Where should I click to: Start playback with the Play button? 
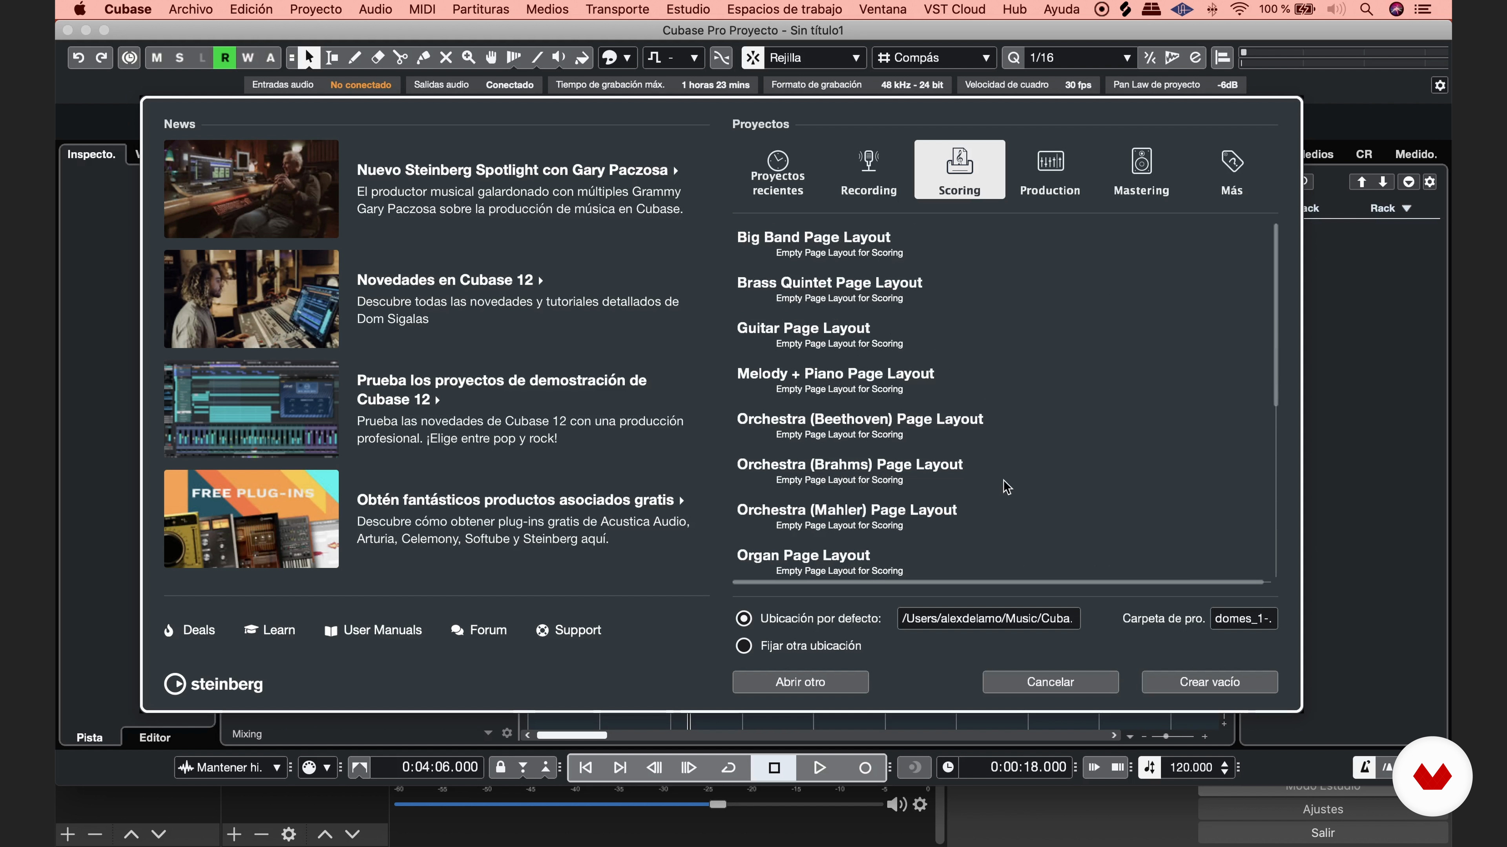click(819, 767)
